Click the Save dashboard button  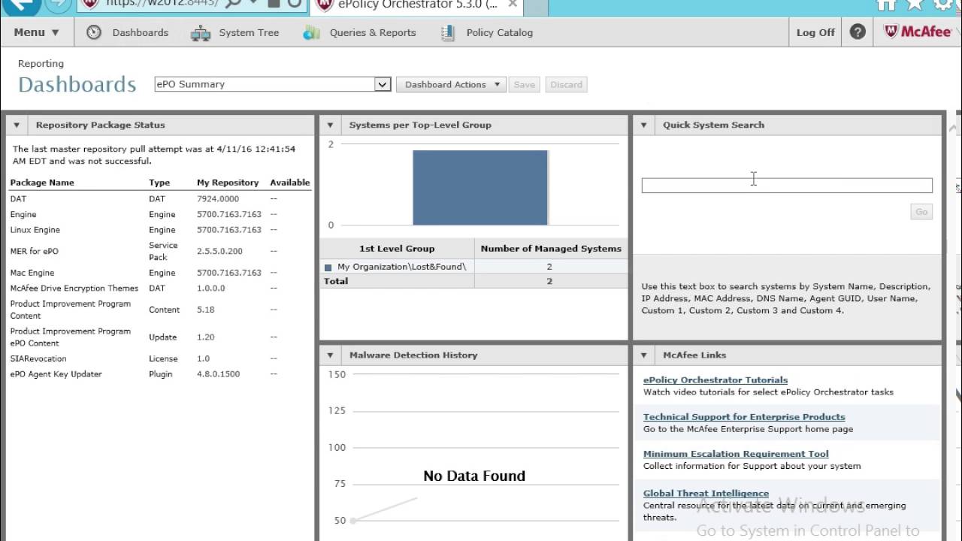[x=525, y=84]
